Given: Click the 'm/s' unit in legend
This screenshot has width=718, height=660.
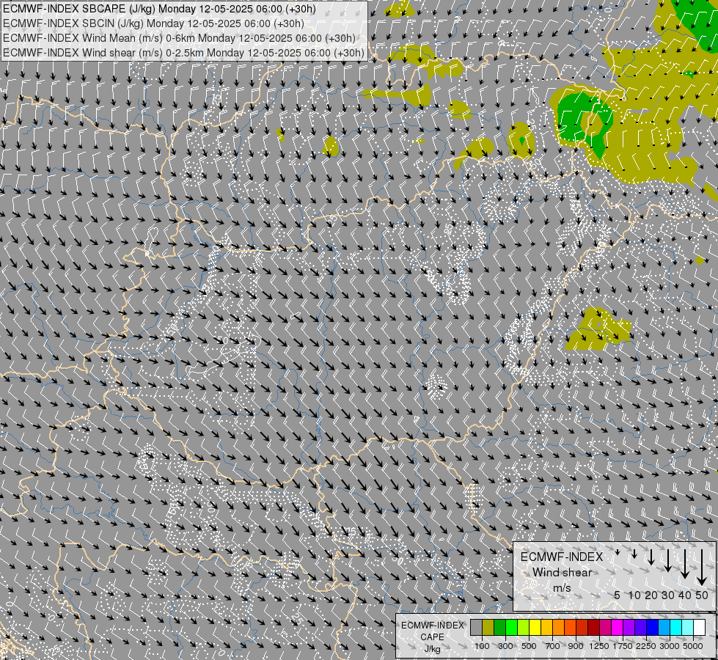Looking at the screenshot, I should (562, 587).
